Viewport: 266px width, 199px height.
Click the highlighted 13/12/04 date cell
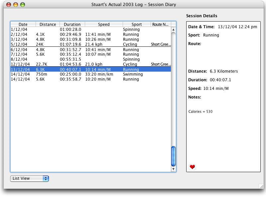(x=20, y=69)
